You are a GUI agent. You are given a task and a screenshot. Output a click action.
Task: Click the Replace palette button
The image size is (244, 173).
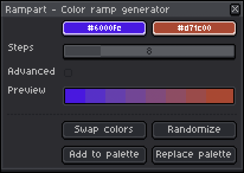tap(194, 155)
